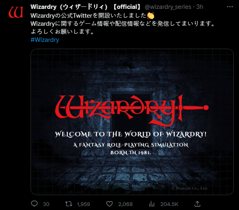Click the 204.5K views count
The image size is (239, 210).
pos(169,204)
